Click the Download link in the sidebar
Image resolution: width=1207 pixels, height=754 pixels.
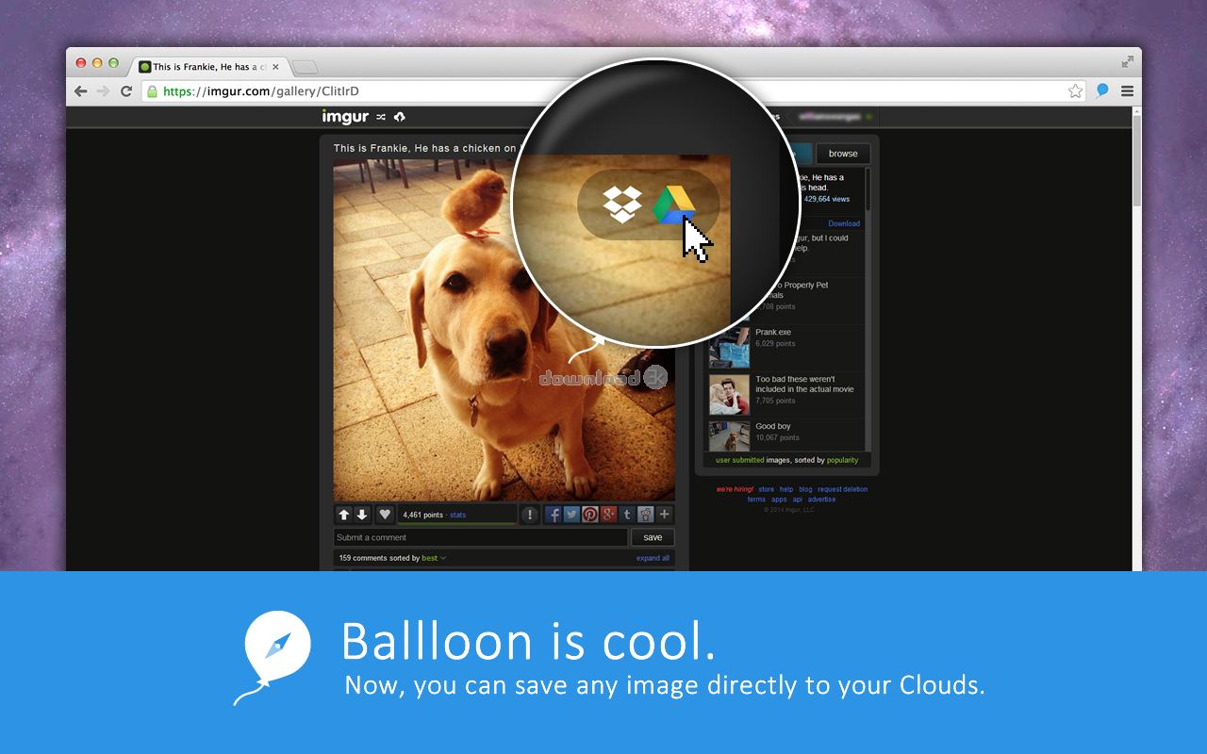tap(844, 223)
